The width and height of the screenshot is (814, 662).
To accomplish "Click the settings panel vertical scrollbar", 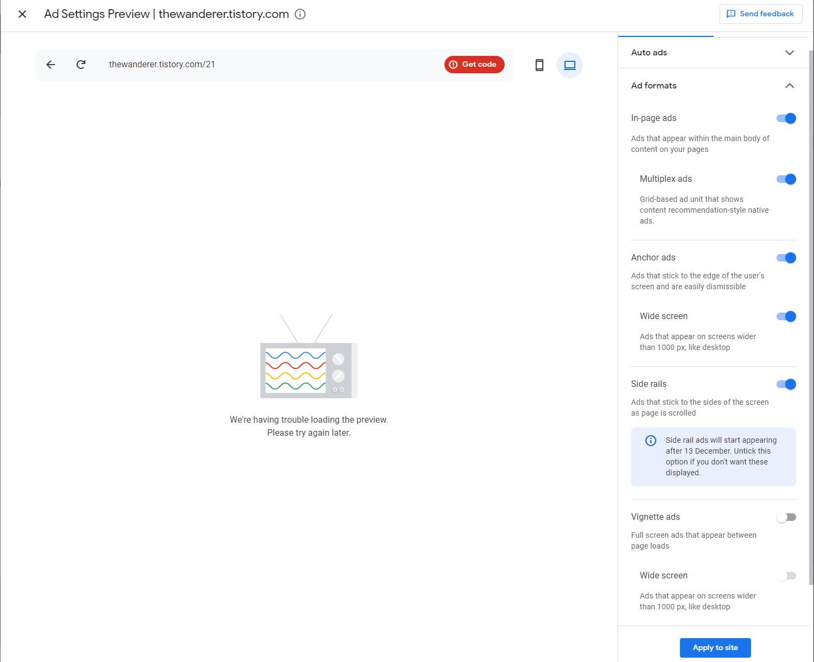I will point(811,317).
